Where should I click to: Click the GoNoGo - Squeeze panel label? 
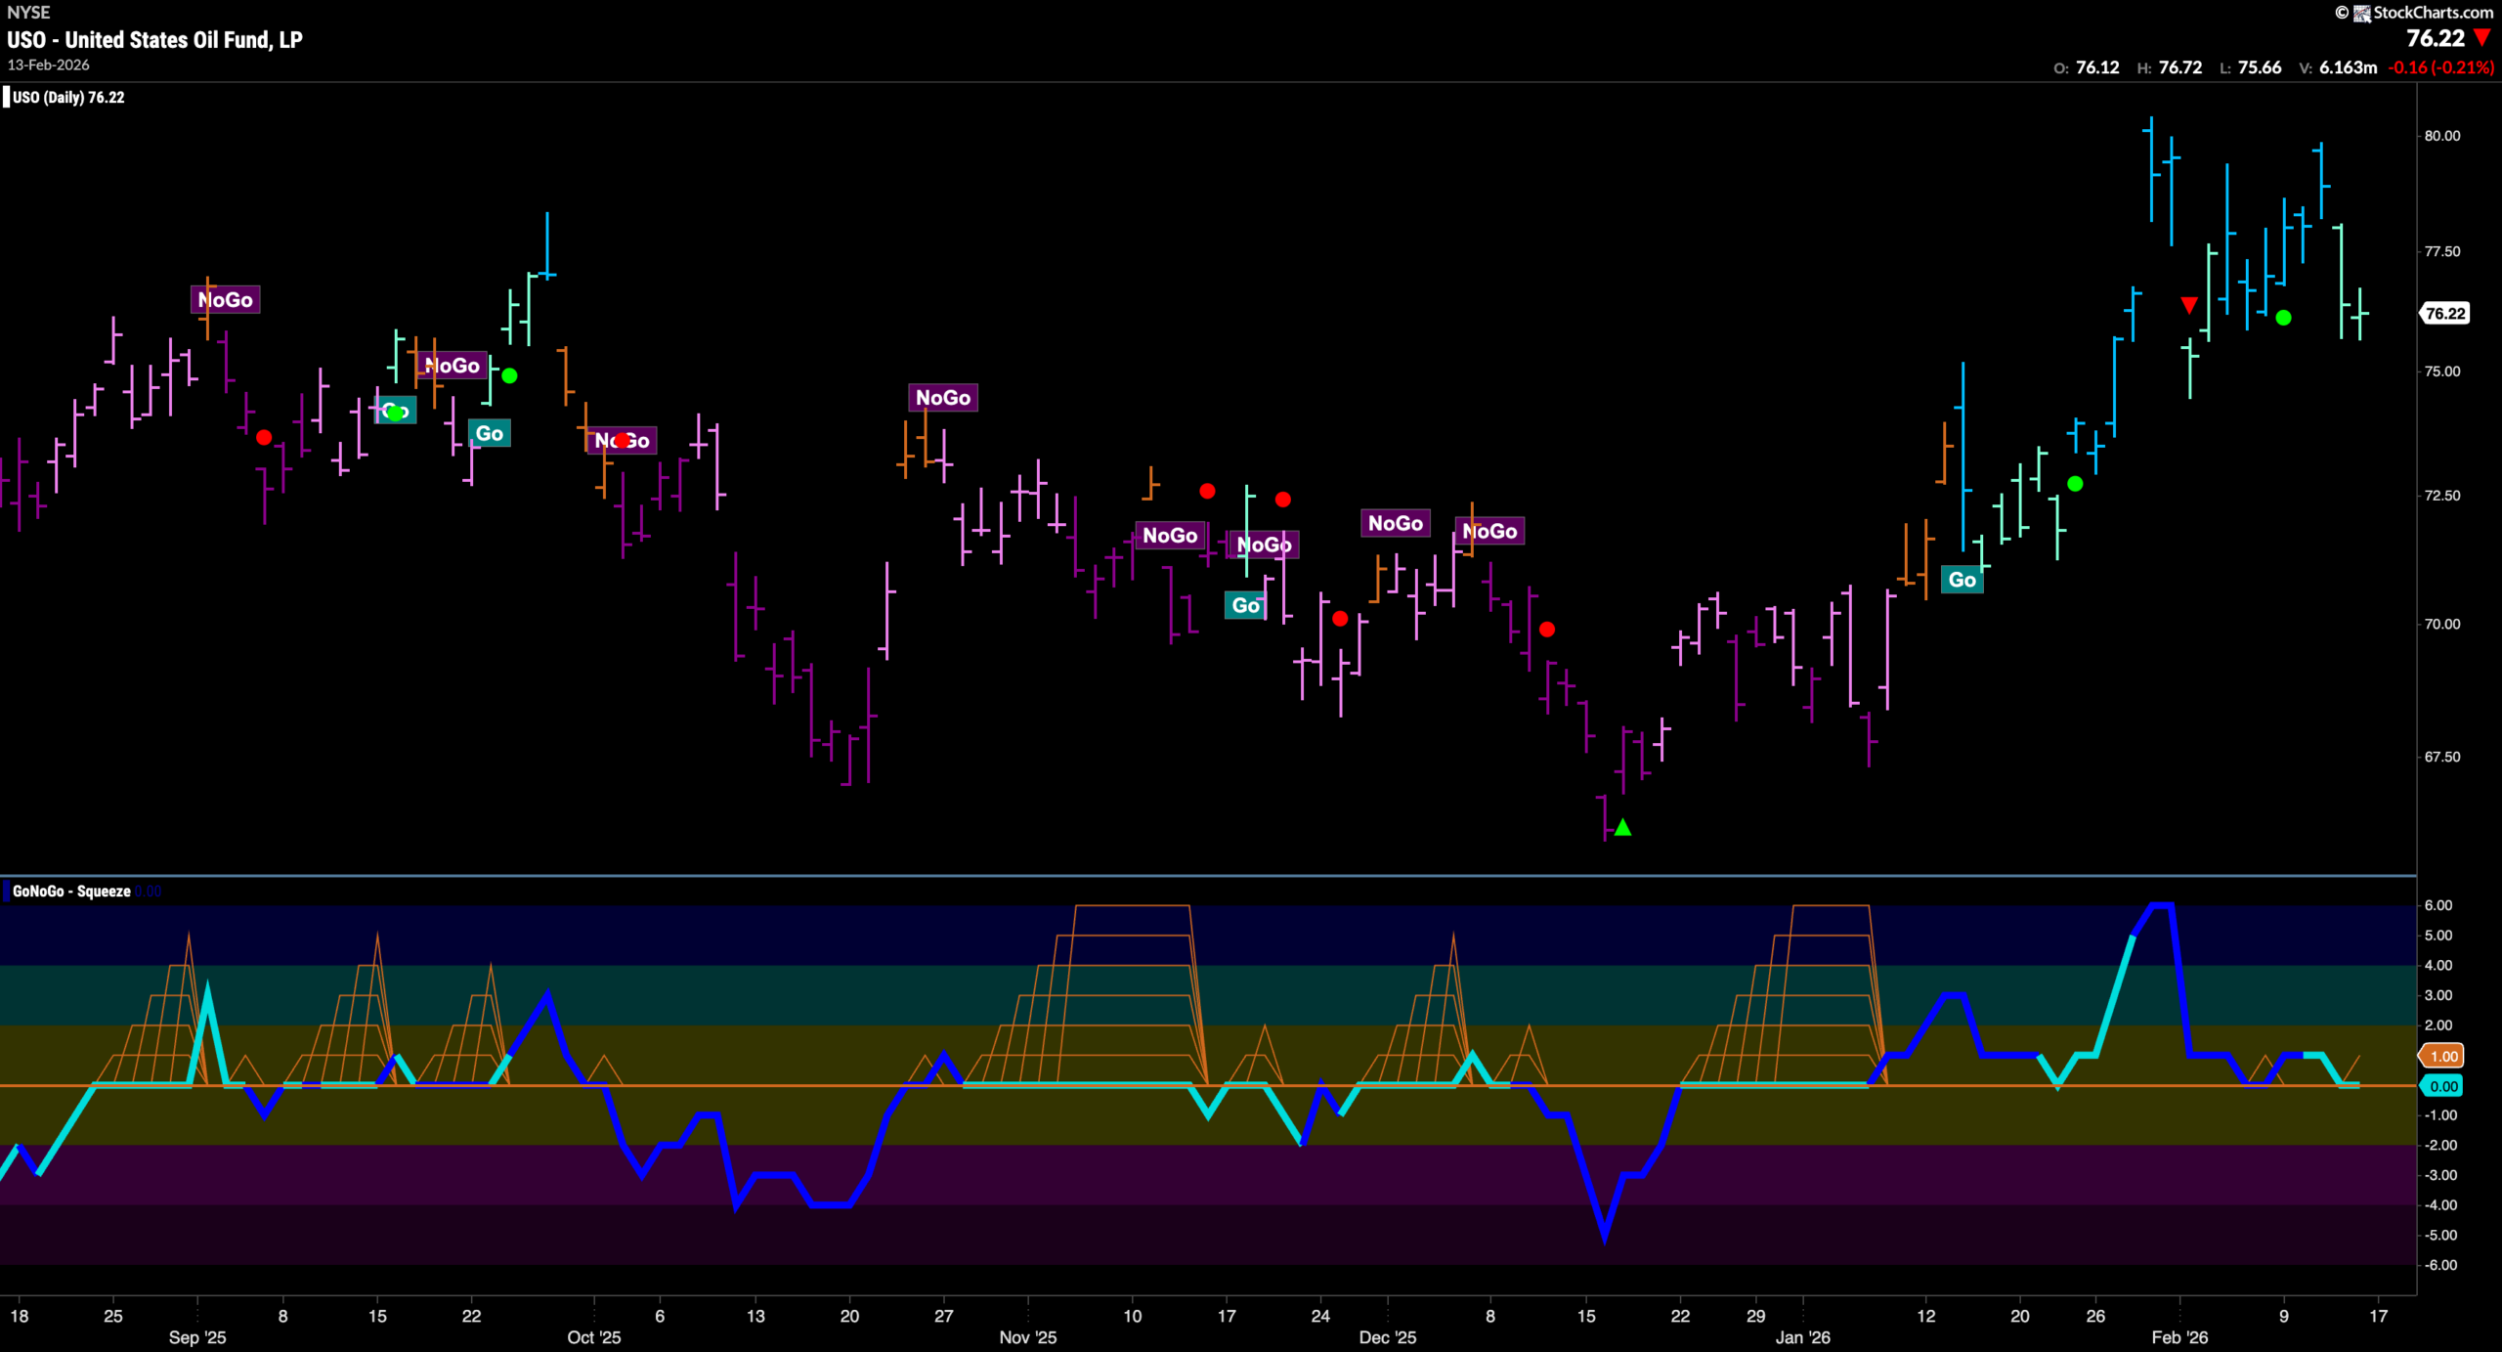[x=71, y=891]
